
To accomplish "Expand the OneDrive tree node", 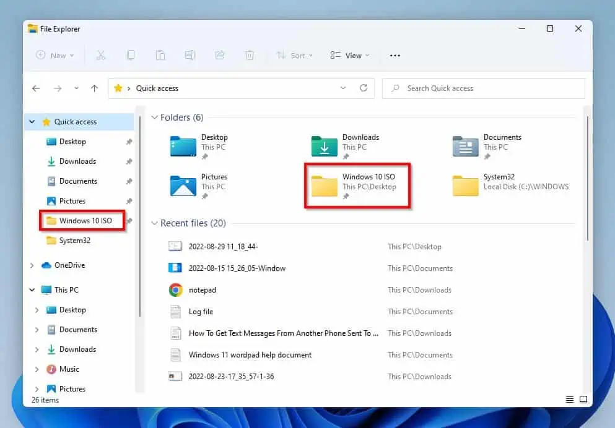I will point(32,265).
